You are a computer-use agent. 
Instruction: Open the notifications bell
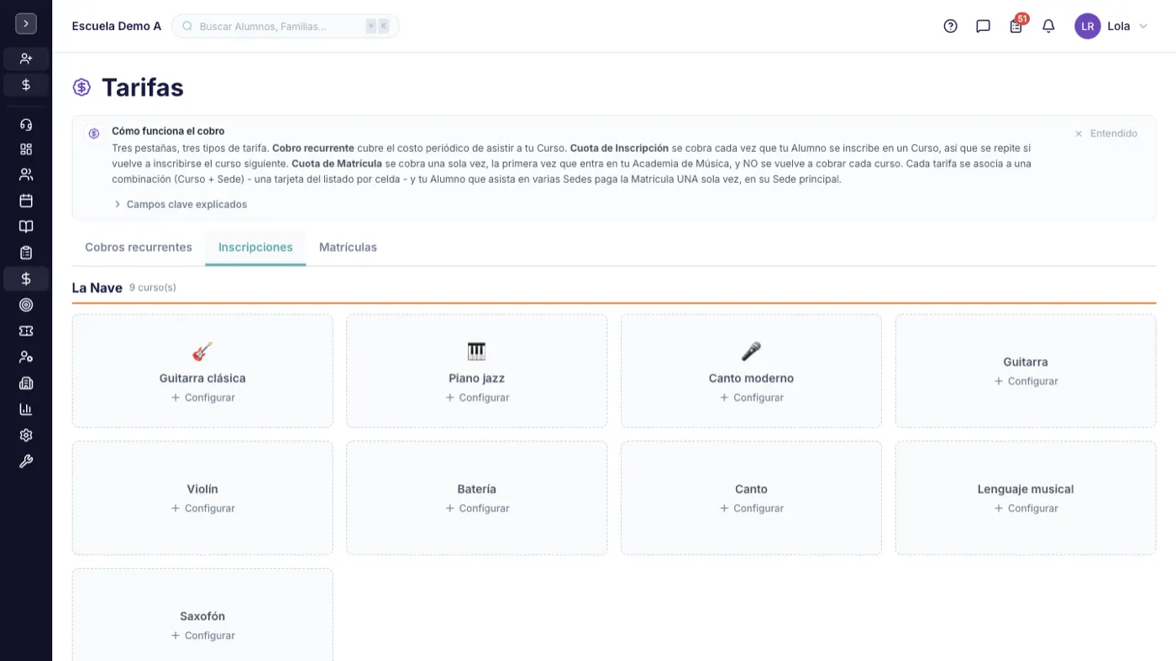click(x=1048, y=26)
